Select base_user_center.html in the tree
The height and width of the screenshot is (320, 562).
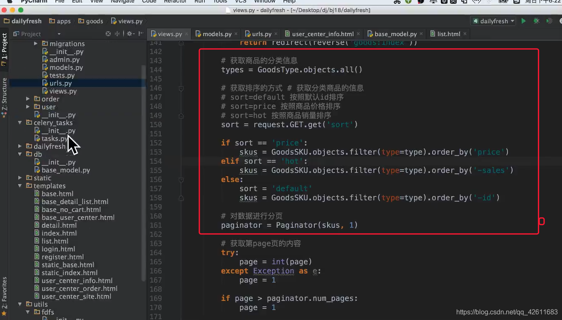pyautogui.click(x=74, y=217)
